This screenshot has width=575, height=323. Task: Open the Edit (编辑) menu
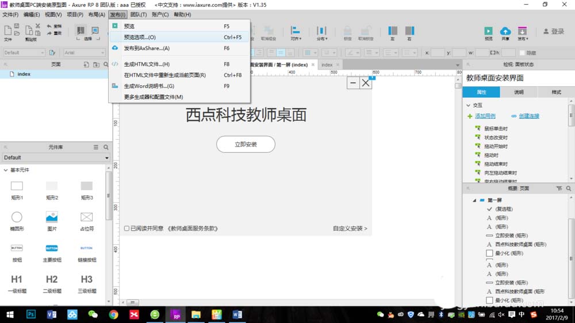tap(32, 15)
